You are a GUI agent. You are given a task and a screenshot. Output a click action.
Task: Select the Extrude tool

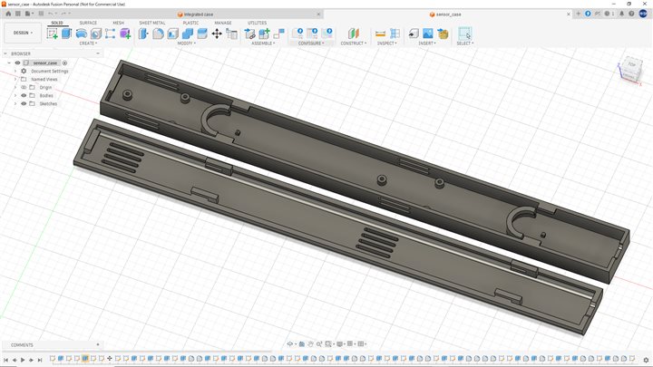[66, 34]
